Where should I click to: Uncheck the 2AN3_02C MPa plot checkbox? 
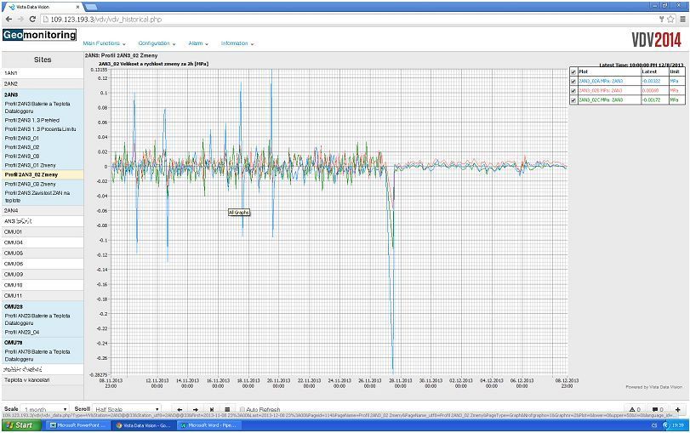[573, 100]
